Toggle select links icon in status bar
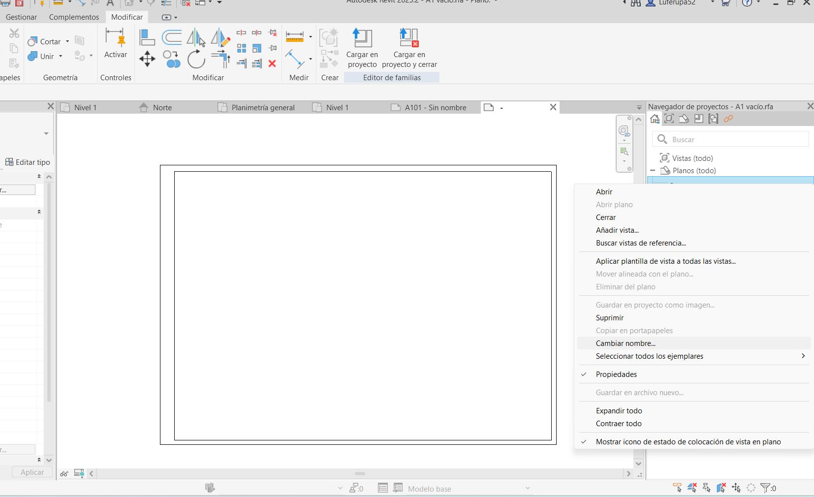 (x=677, y=488)
